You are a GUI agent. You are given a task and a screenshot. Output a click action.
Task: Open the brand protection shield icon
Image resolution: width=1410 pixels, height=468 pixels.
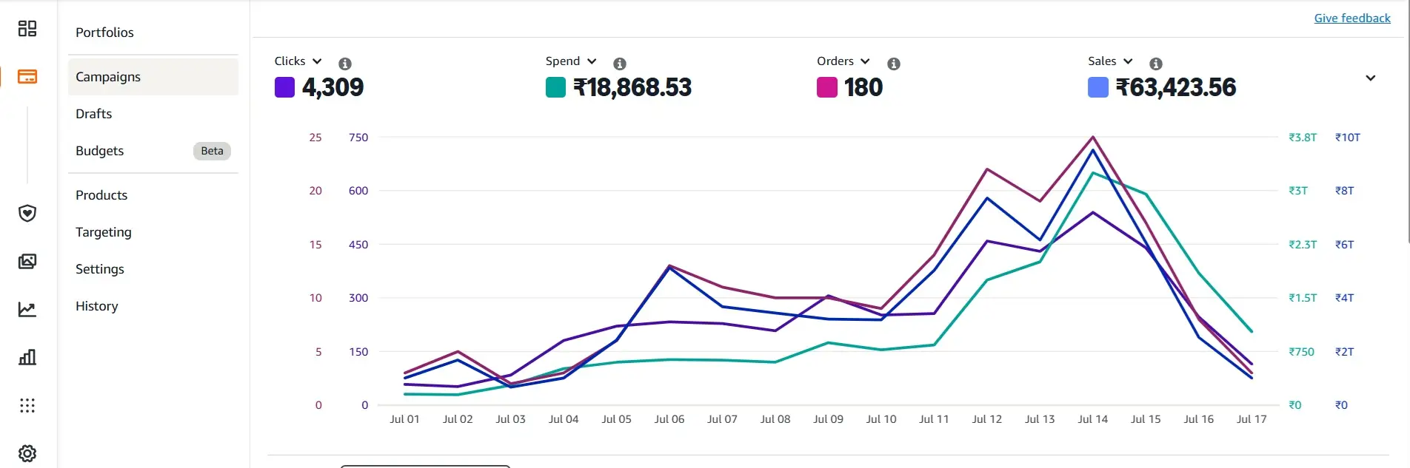tap(27, 214)
